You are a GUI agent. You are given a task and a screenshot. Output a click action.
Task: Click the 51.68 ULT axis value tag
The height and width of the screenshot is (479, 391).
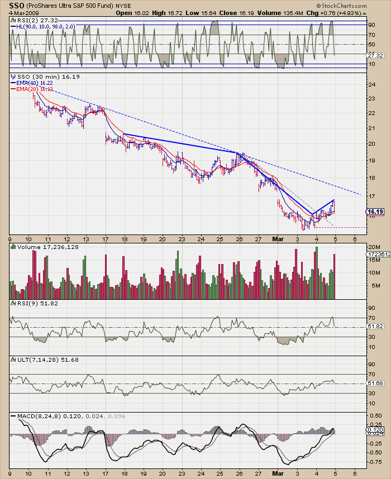pyautogui.click(x=375, y=383)
